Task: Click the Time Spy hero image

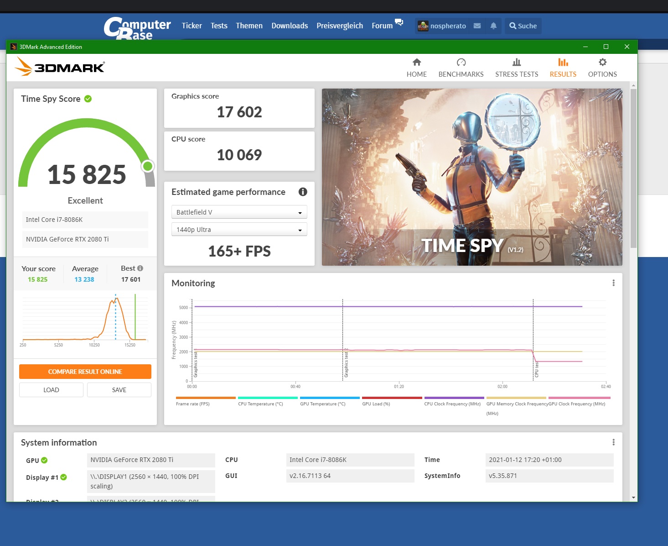Action: tap(472, 177)
